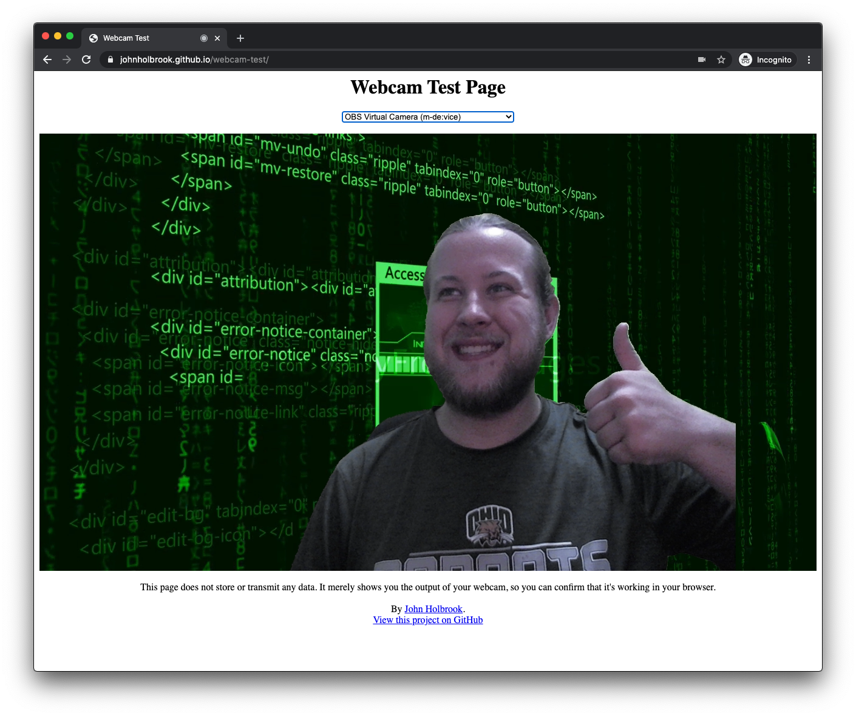The width and height of the screenshot is (856, 716).
Task: Reload the Webcam Test page
Action: pyautogui.click(x=86, y=60)
